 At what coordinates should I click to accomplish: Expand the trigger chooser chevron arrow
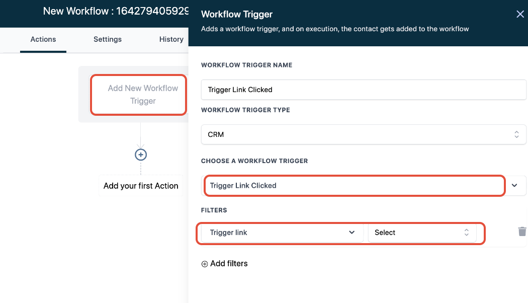point(514,185)
